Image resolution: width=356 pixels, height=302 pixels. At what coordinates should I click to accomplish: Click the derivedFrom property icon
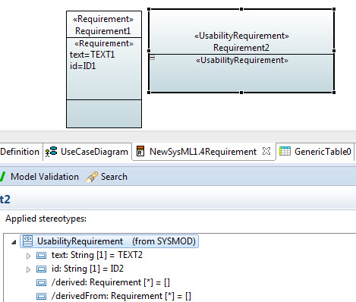pyautogui.click(x=41, y=296)
